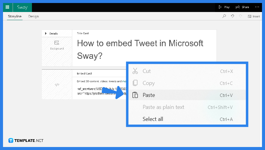Add a Background image to title card
265x150 pixels.
pos(57,45)
